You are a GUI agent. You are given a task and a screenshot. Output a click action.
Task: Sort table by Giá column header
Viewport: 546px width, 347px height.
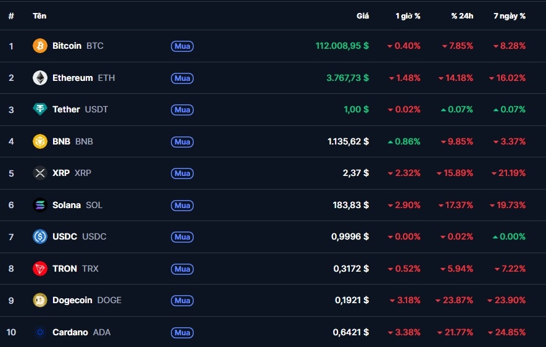pyautogui.click(x=362, y=16)
